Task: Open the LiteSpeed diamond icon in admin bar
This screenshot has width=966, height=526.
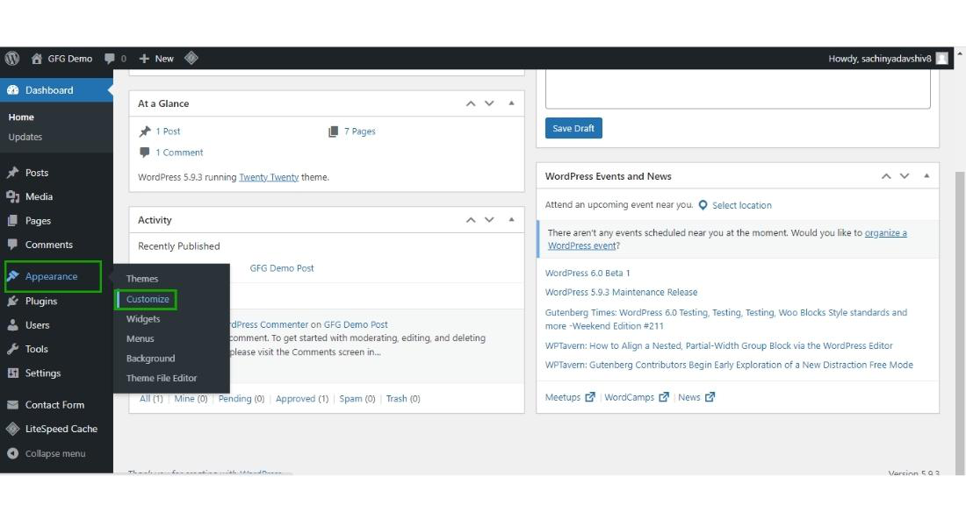Action: click(191, 58)
